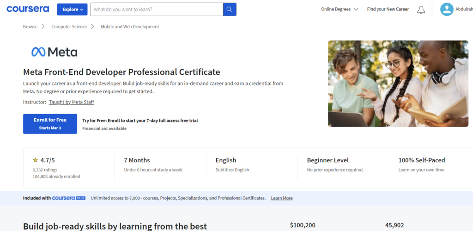The width and height of the screenshot is (473, 231).
Task: Go to Computer Science breadcrumb
Action: (x=69, y=26)
